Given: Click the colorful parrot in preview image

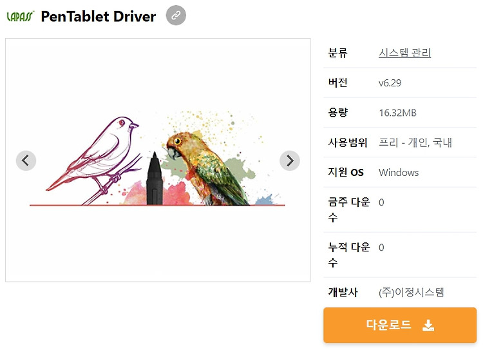Looking at the screenshot, I should [206, 168].
